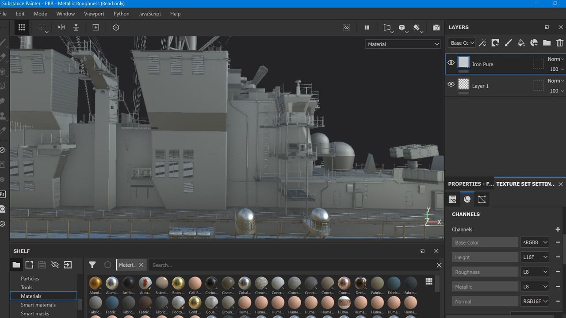The height and width of the screenshot is (318, 566).
Task: Open the Help menu
Action: (x=176, y=14)
